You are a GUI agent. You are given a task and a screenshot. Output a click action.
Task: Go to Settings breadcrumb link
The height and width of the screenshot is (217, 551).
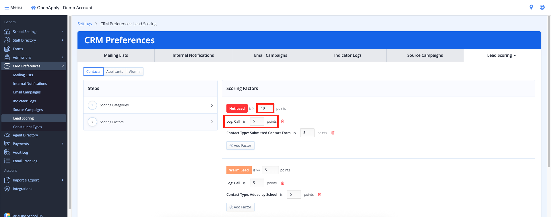coord(85,24)
